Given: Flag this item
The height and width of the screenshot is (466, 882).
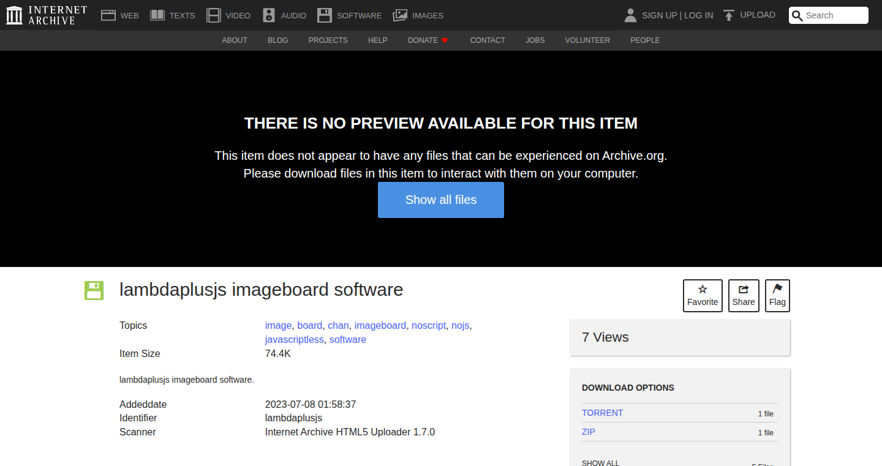Looking at the screenshot, I should [777, 296].
